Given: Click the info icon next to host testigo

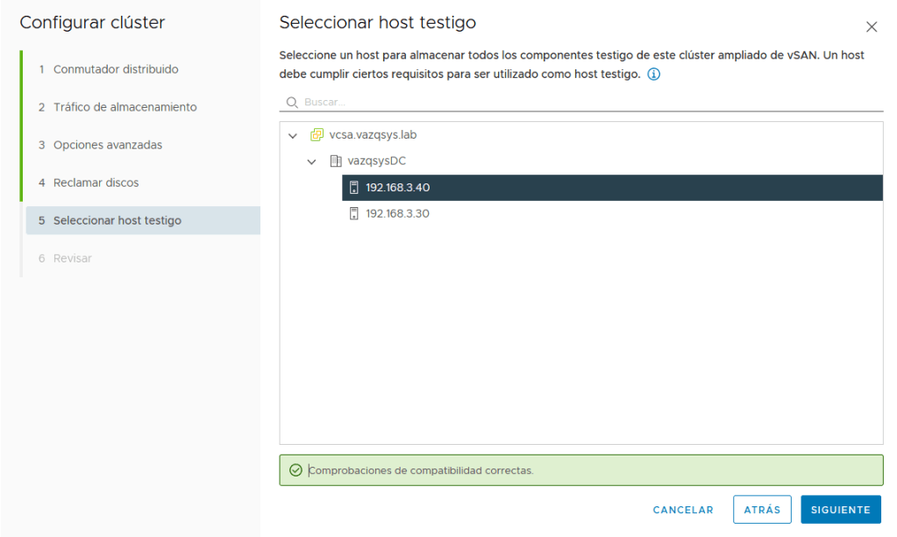Looking at the screenshot, I should (653, 75).
